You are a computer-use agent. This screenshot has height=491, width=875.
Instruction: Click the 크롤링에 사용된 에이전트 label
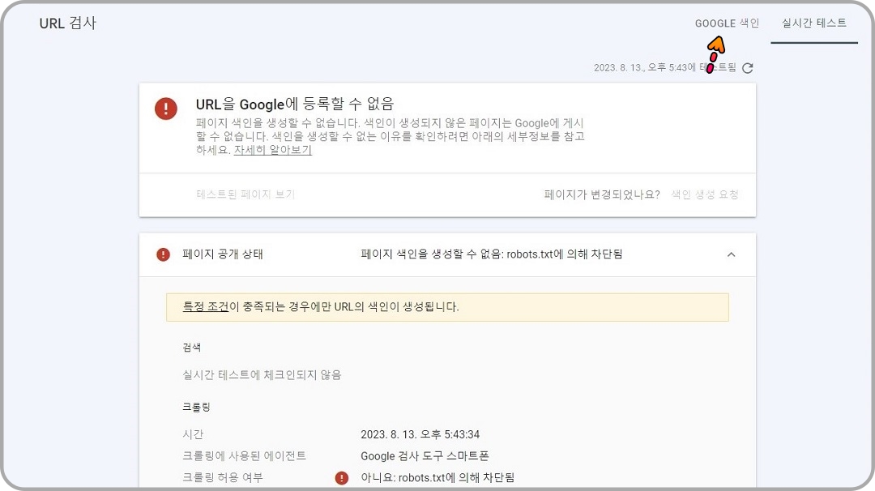coord(244,456)
